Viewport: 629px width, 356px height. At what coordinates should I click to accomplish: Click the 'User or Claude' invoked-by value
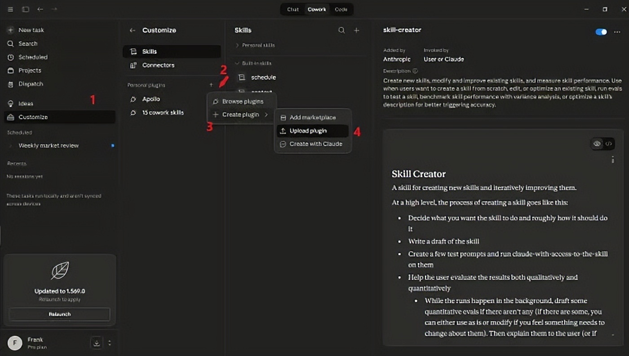tap(443, 59)
